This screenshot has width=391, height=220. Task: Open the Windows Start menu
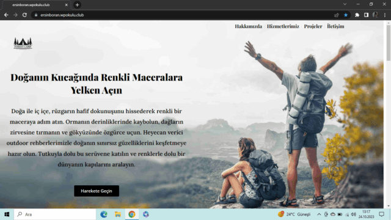pyautogui.click(x=7, y=215)
